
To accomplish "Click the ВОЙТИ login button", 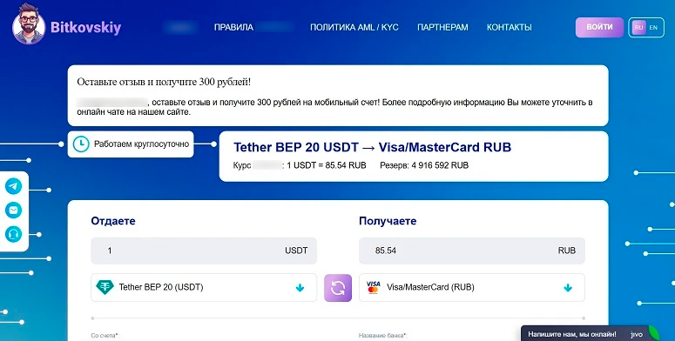I will [600, 27].
